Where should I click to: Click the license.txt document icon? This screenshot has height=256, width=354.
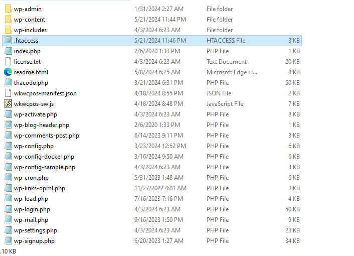8,61
